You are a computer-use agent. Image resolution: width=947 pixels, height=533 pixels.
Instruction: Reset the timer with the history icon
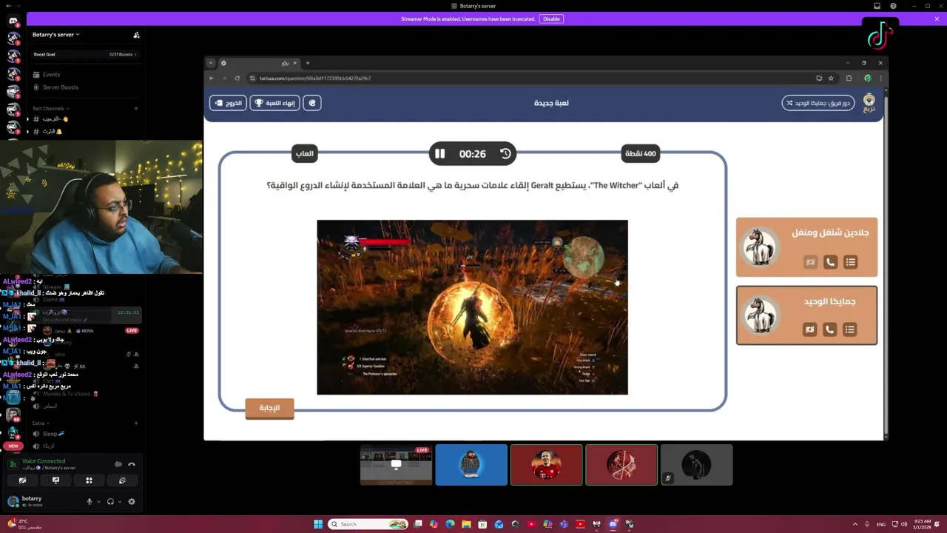pyautogui.click(x=505, y=154)
